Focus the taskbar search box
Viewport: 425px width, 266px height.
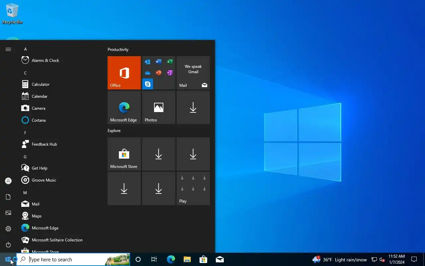[x=73, y=259]
